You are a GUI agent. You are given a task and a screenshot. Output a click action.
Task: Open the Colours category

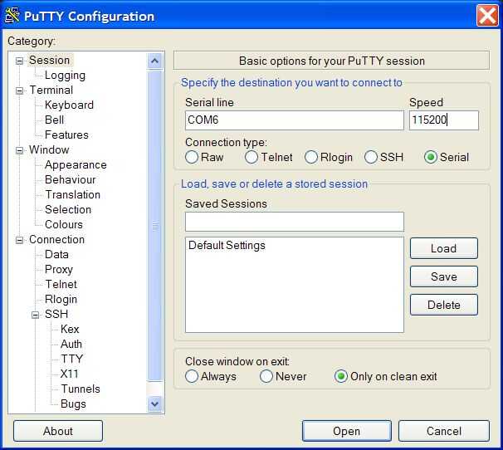(64, 224)
